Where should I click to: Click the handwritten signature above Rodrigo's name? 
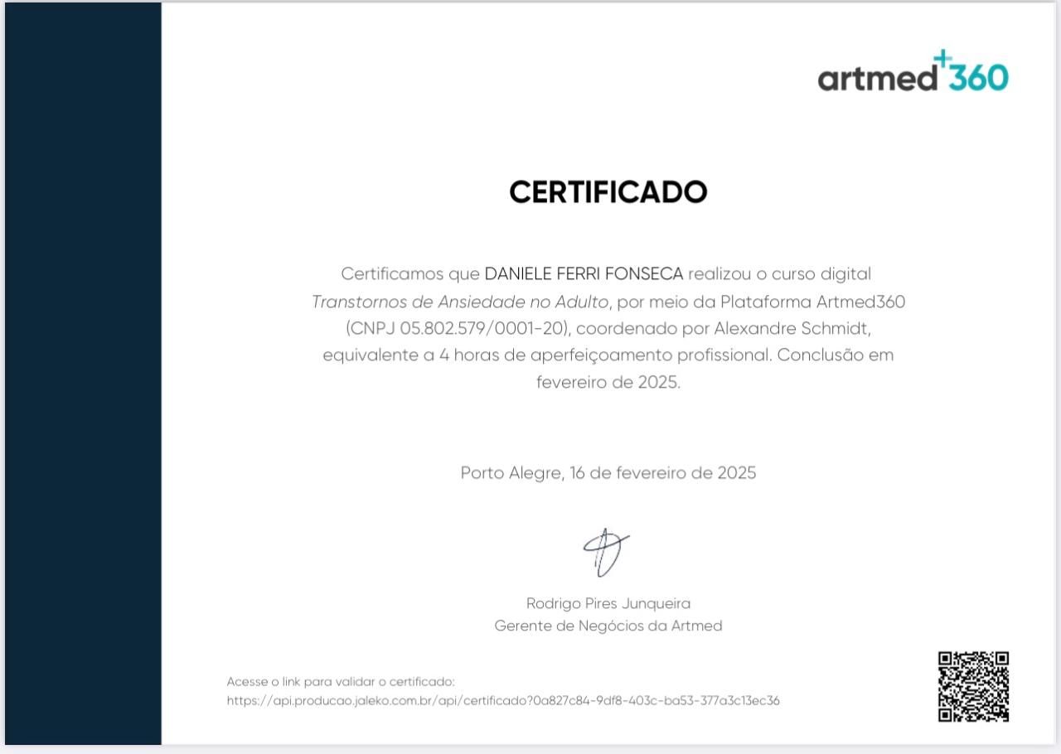606,553
